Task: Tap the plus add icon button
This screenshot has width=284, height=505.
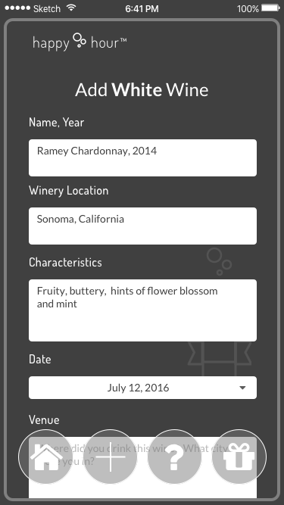Action: pos(110,457)
